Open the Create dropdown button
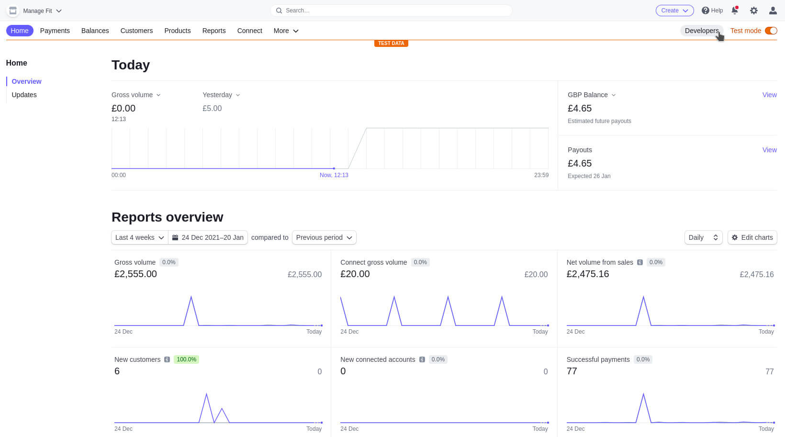Screen dimensions: 785x437 [674, 11]
